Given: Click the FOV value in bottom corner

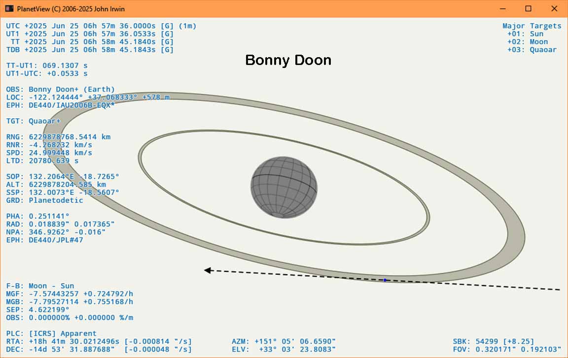Looking at the screenshot, I should pos(507,349).
